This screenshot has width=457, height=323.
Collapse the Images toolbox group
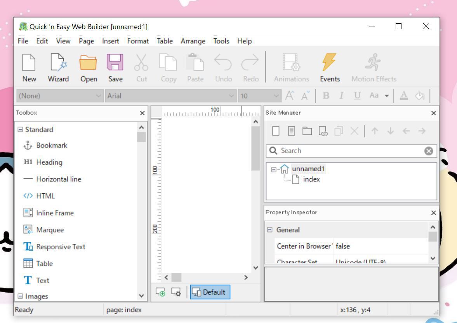[20, 296]
